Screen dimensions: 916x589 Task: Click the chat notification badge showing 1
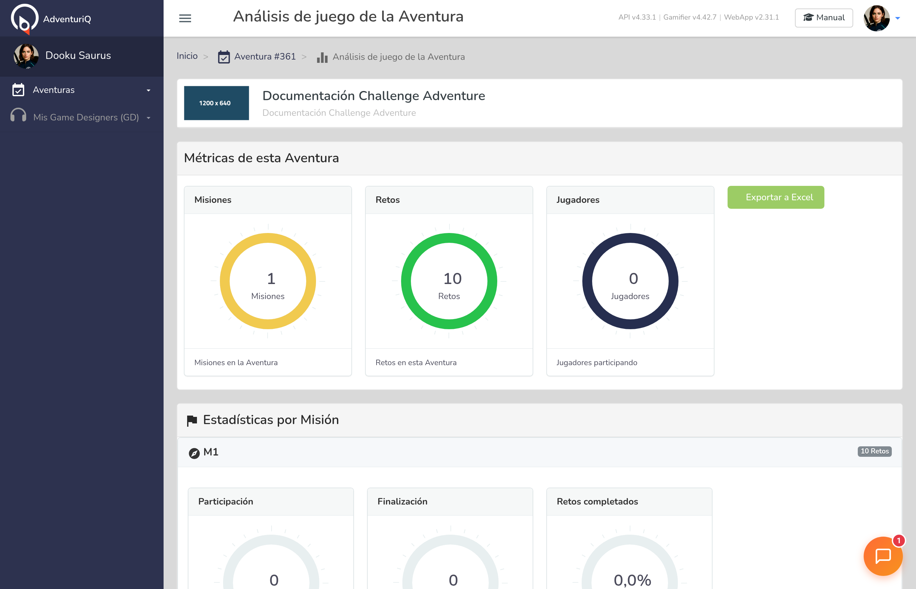coord(899,541)
